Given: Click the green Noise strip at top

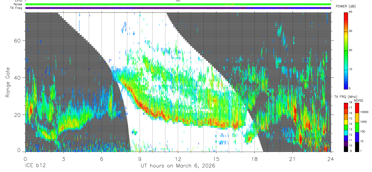Looking at the screenshot, I should point(178,4).
